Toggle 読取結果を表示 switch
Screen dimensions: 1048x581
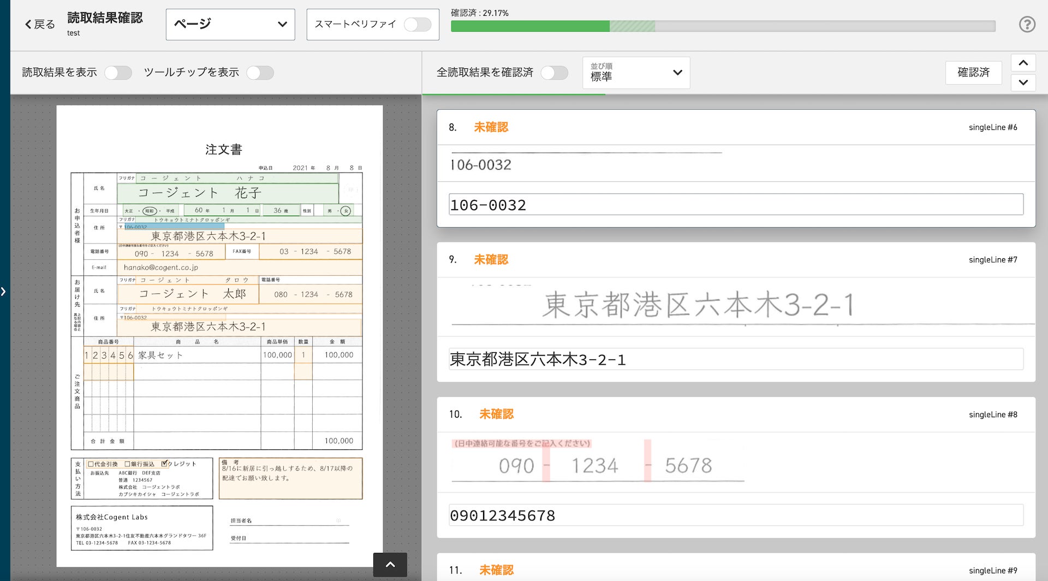118,73
